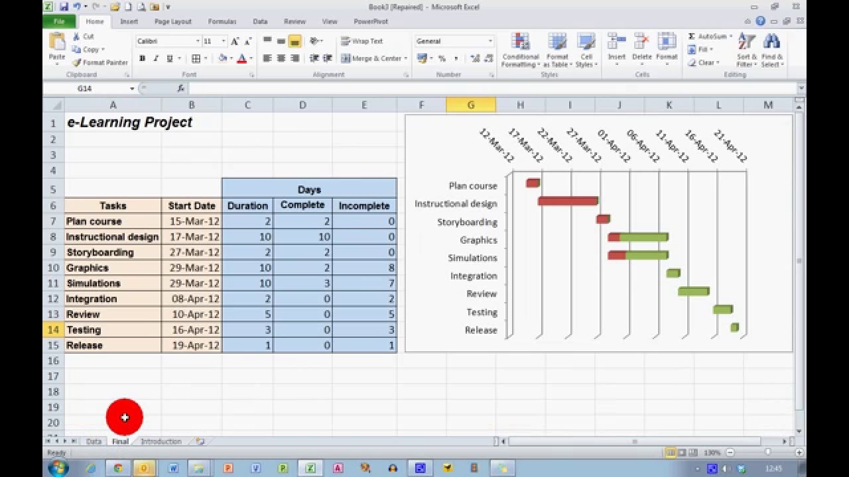Click the Format Painter brush
849x477 pixels.
pos(76,62)
